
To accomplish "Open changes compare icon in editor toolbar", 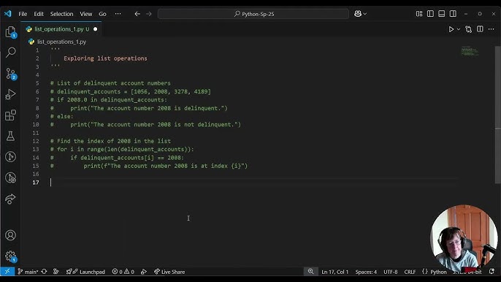I will (x=468, y=29).
